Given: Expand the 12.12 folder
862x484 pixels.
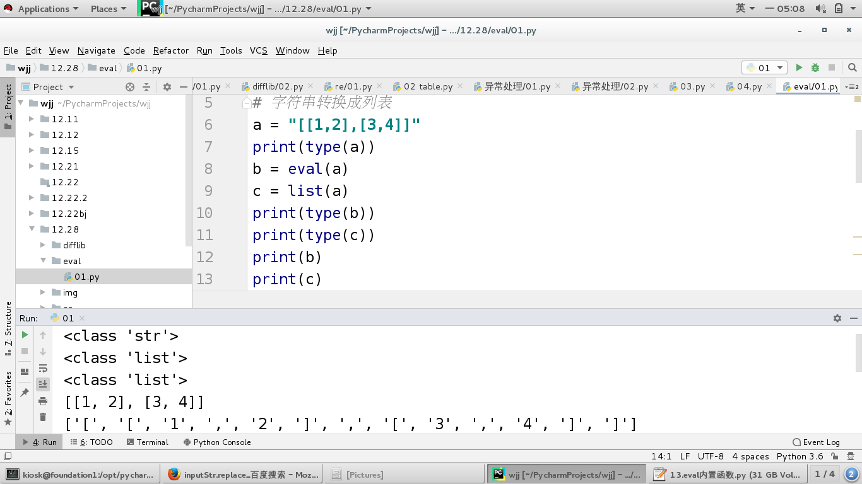Looking at the screenshot, I should [32, 135].
